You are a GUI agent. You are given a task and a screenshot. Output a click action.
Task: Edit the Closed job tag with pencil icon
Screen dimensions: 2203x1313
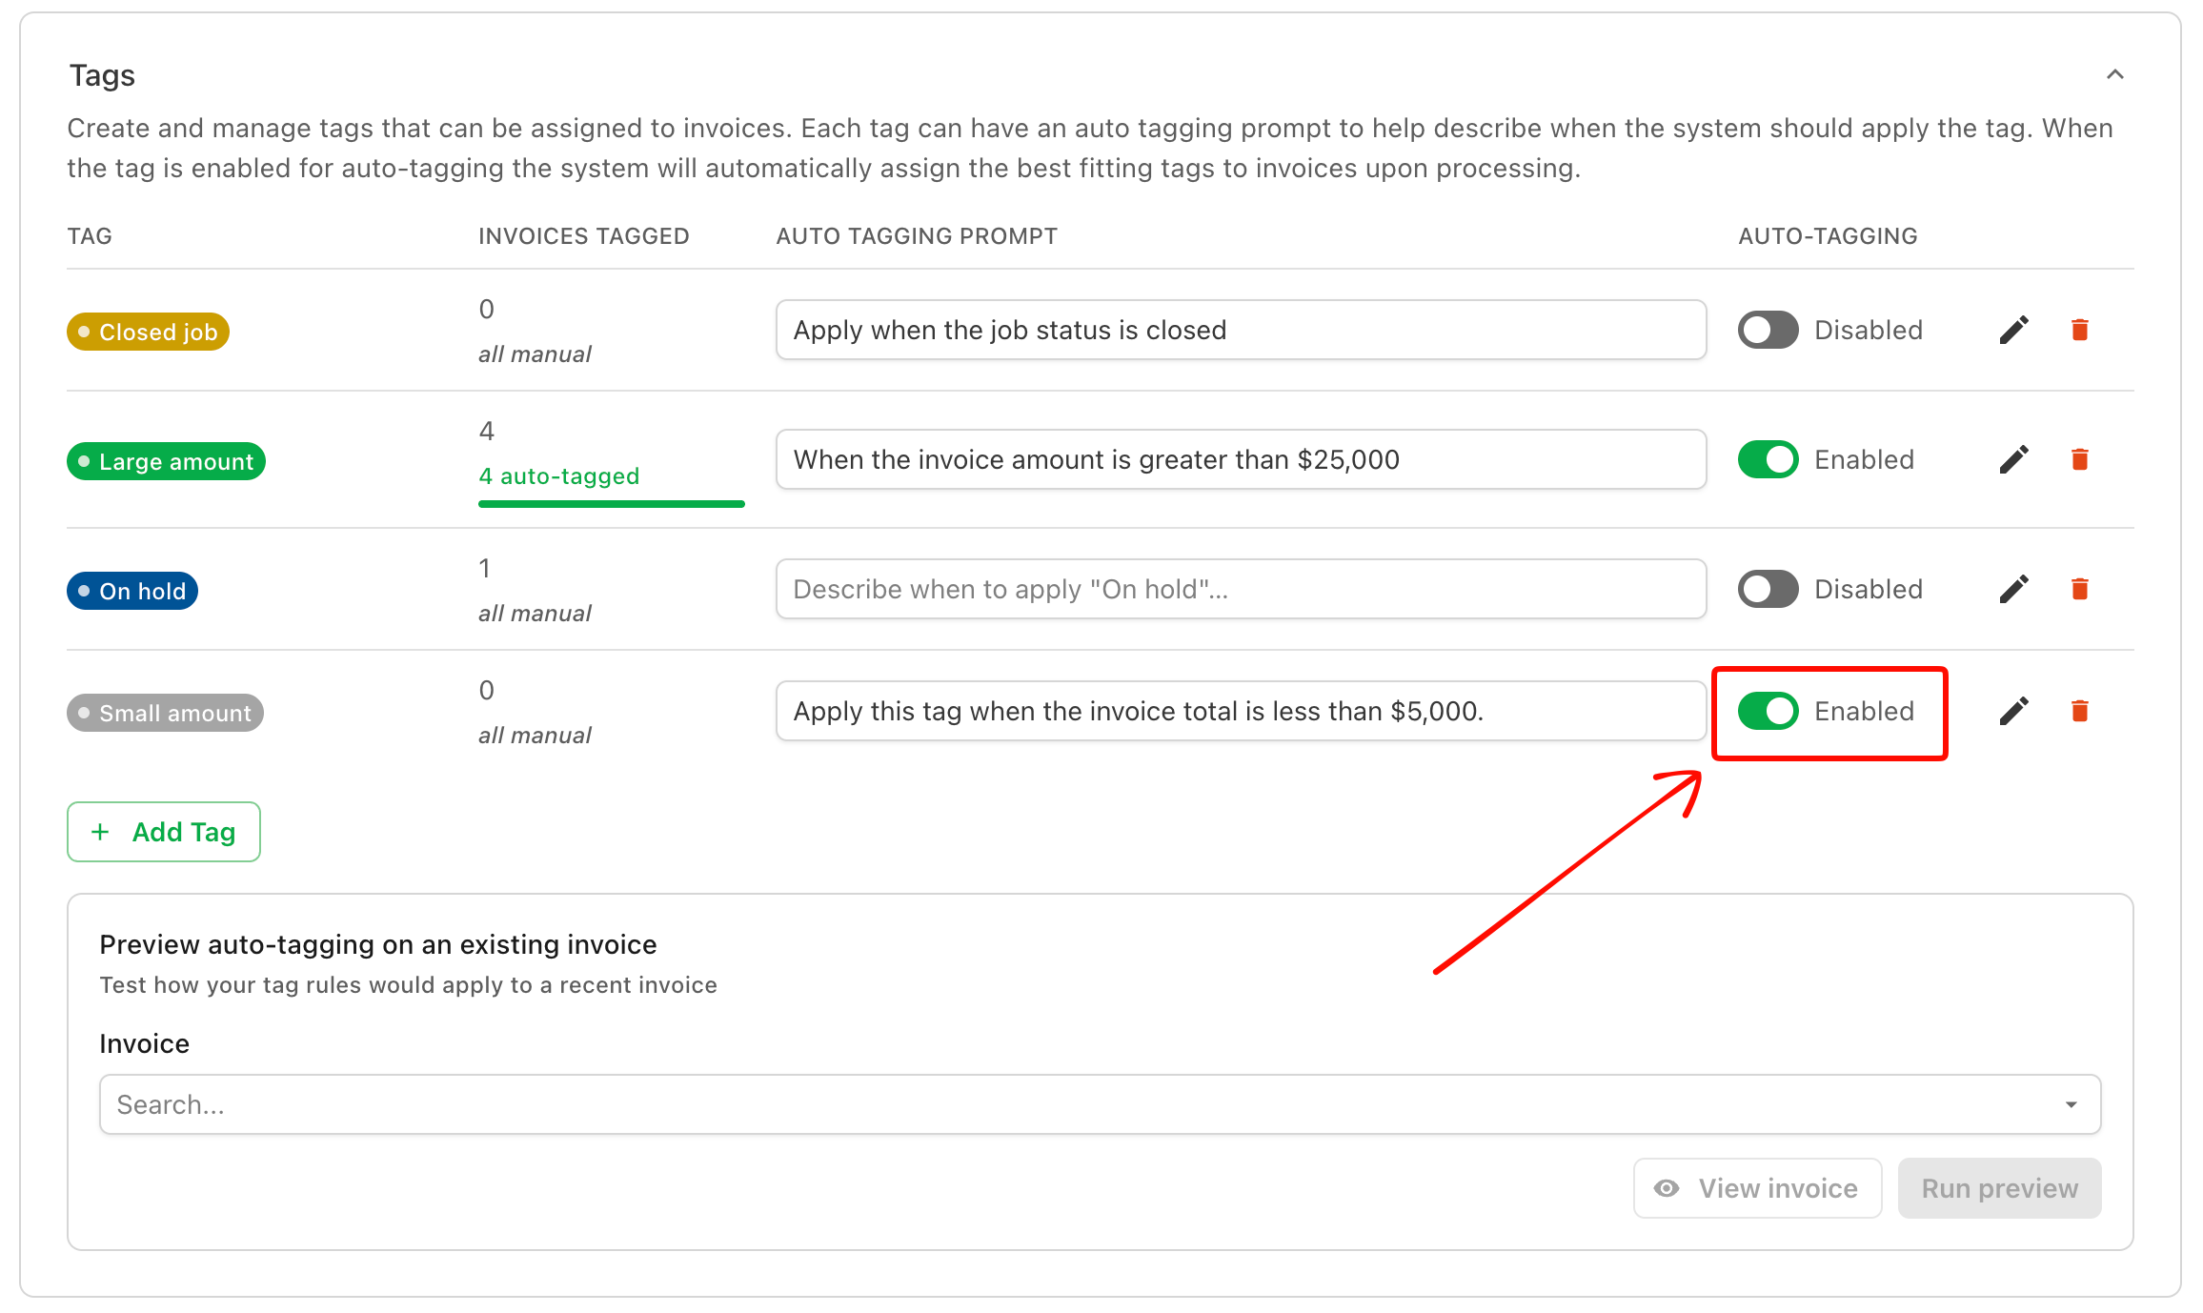[x=2013, y=330]
